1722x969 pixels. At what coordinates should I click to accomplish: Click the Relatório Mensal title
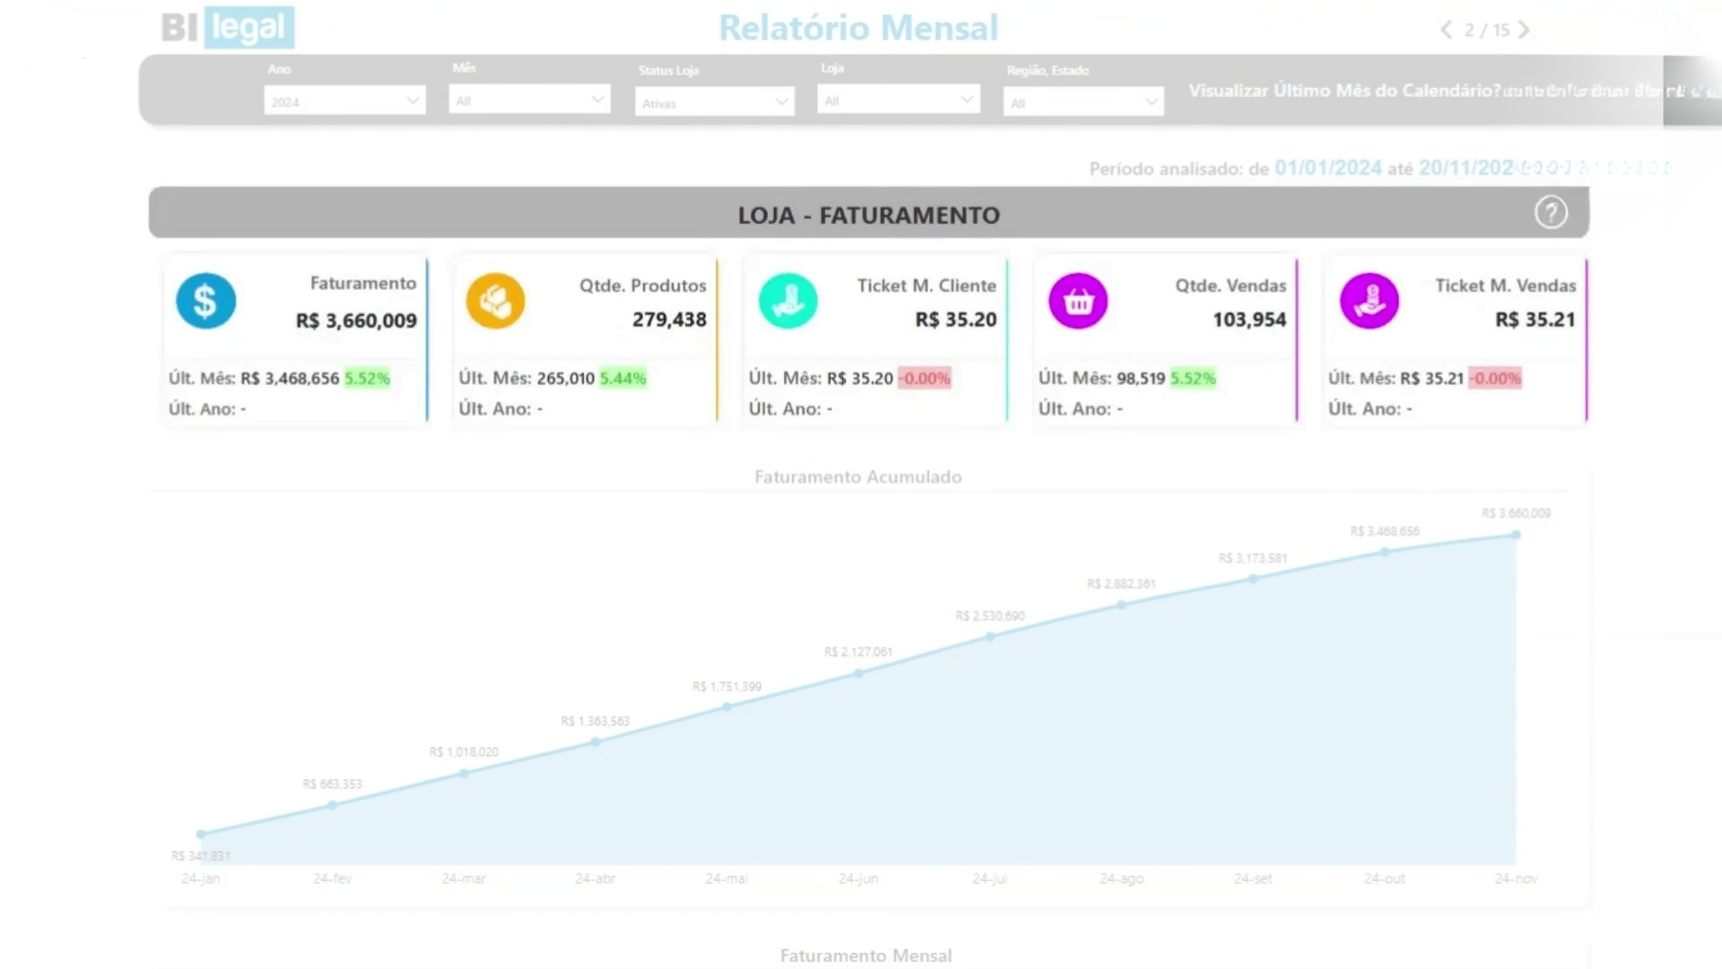coord(858,28)
